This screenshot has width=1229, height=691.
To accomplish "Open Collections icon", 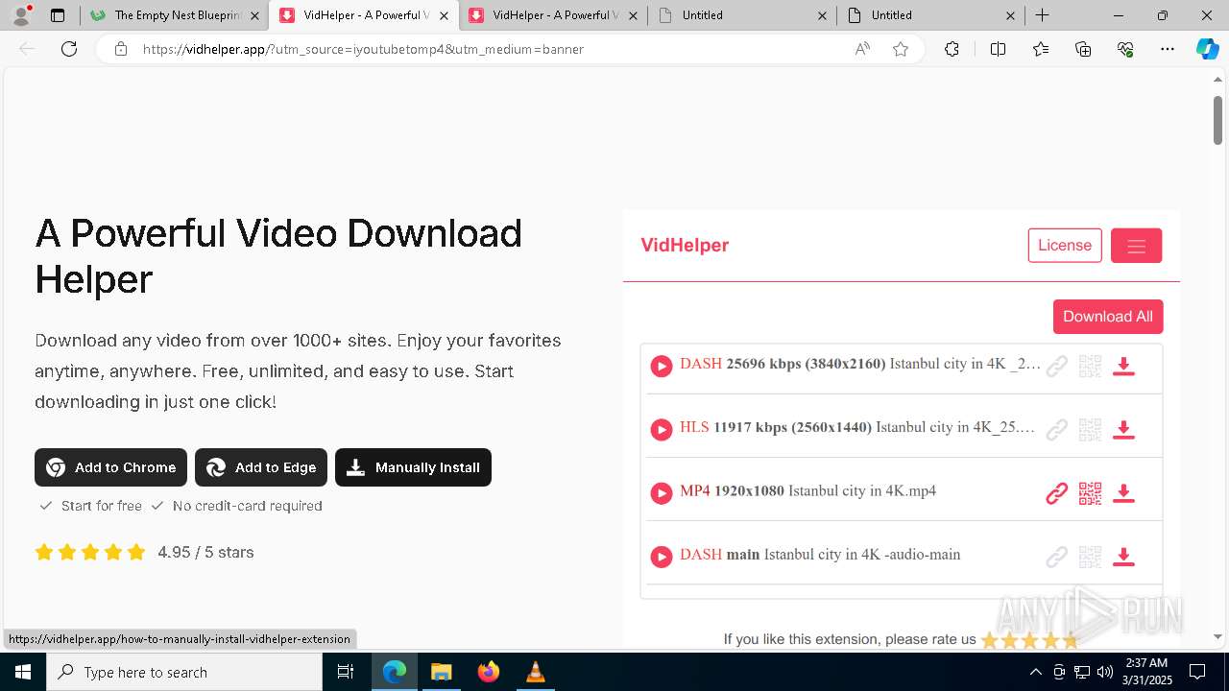I will pos(1083,49).
